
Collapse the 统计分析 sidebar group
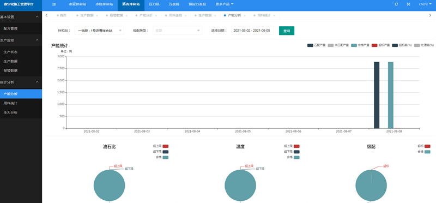(x=21, y=82)
